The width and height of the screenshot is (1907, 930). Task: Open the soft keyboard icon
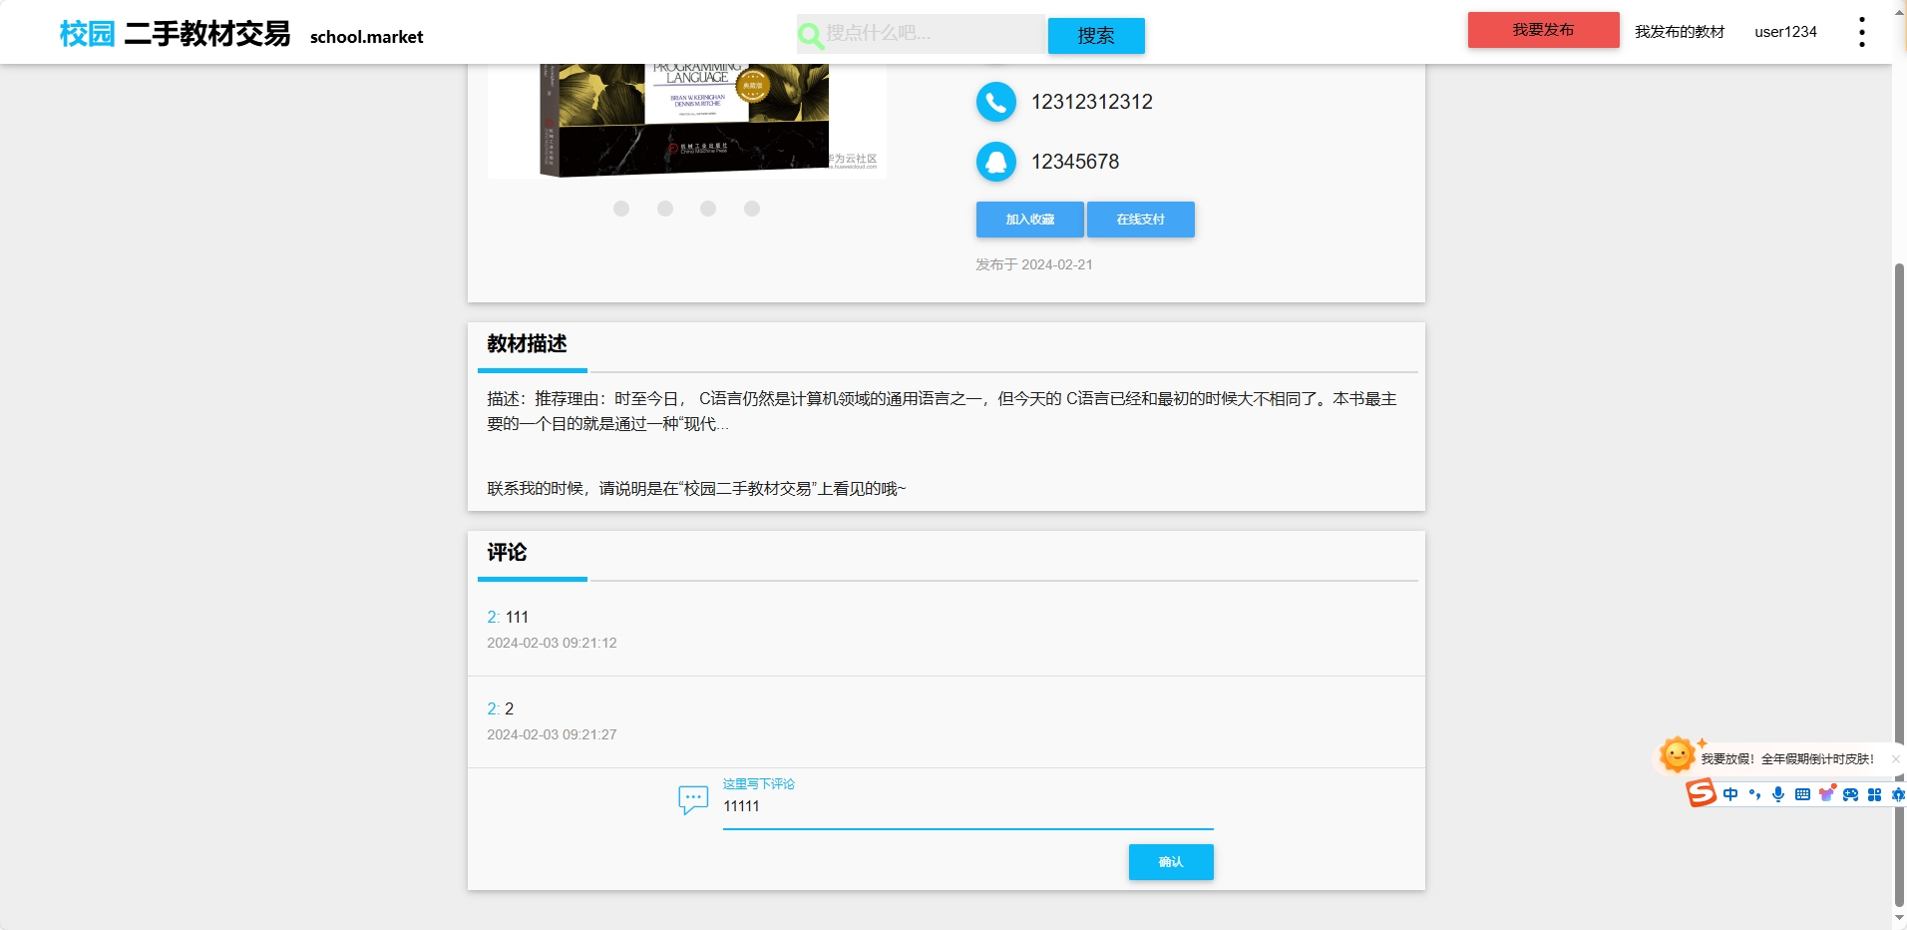pyautogui.click(x=1802, y=794)
